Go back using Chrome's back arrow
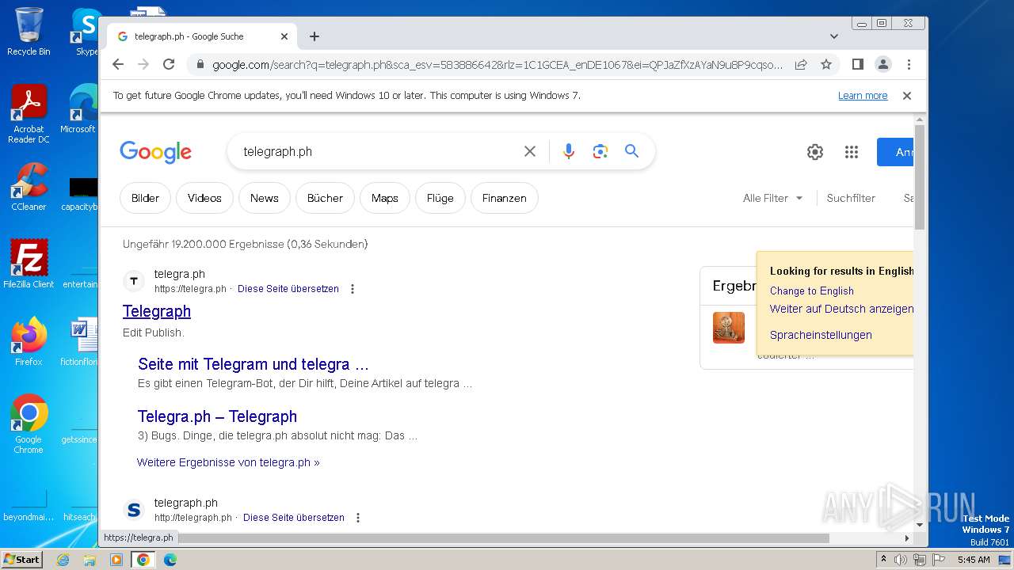This screenshot has height=570, width=1014. pyautogui.click(x=118, y=64)
